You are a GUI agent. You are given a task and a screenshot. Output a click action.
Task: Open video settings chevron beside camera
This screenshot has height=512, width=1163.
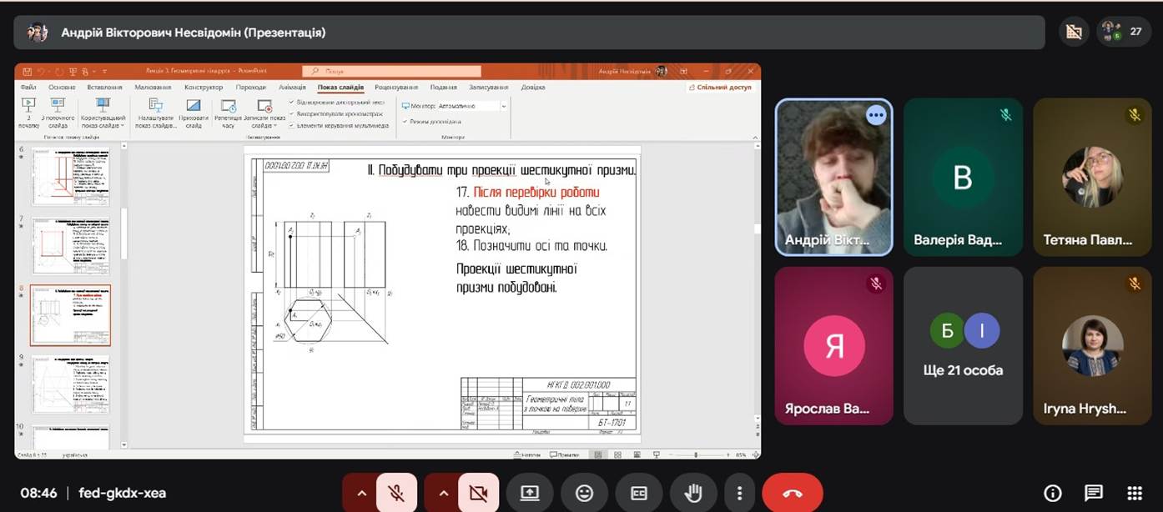point(442,493)
